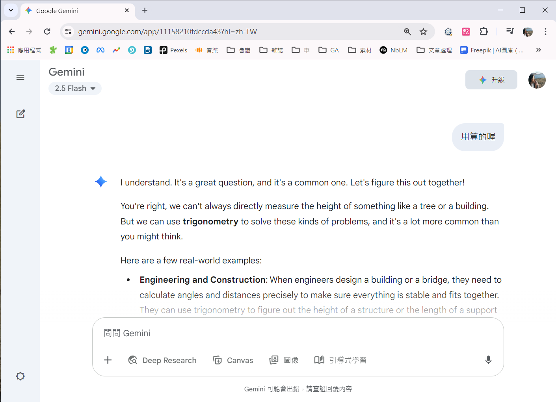
Task: Open the 素材 bookmark folder
Action: pos(360,50)
